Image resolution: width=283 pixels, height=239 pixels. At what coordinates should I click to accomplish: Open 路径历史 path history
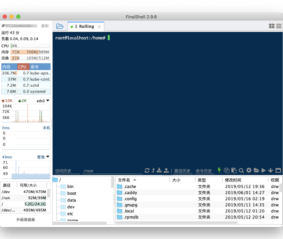click(x=182, y=171)
